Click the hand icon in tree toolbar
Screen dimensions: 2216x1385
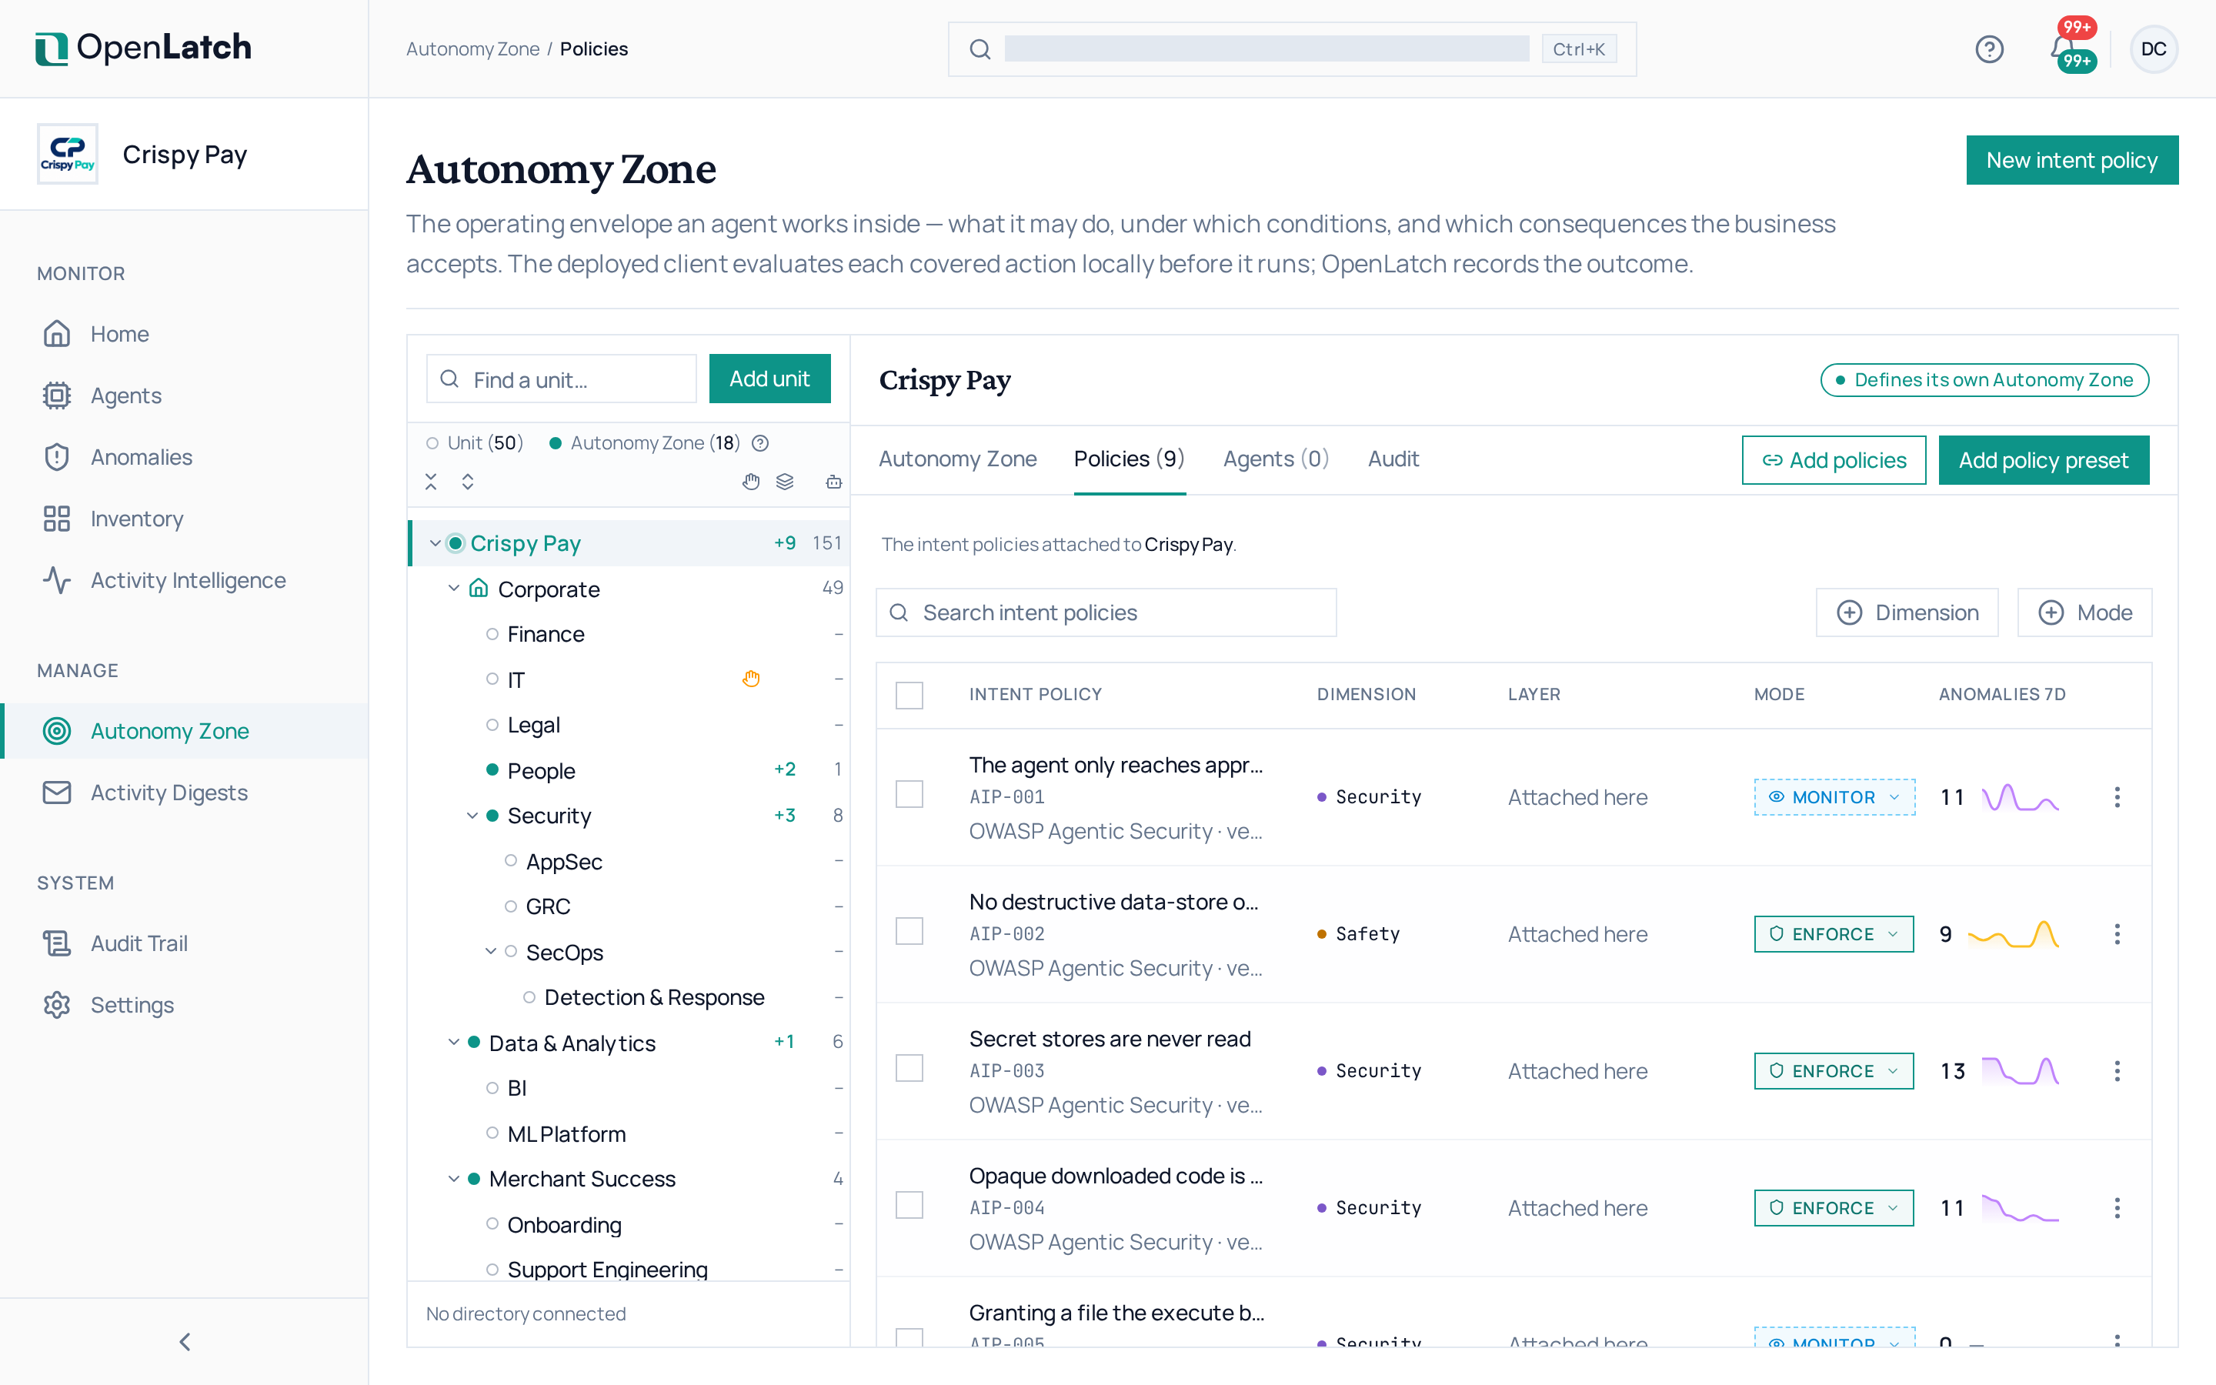(x=751, y=482)
